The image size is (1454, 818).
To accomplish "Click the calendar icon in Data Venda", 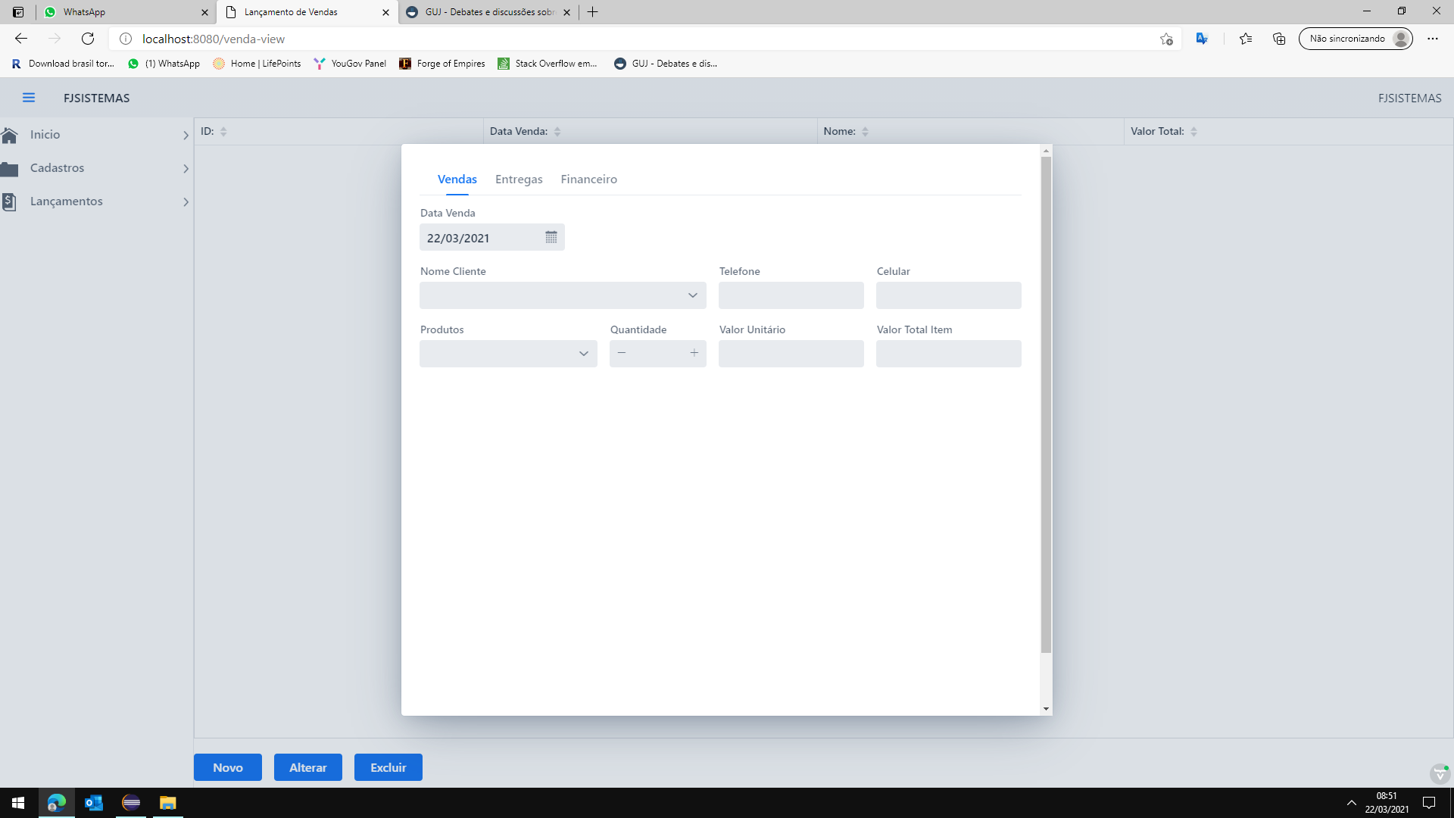I will (551, 237).
